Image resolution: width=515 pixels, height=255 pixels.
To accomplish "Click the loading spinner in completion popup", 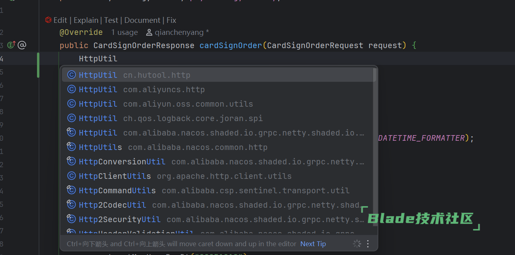I will point(357,244).
